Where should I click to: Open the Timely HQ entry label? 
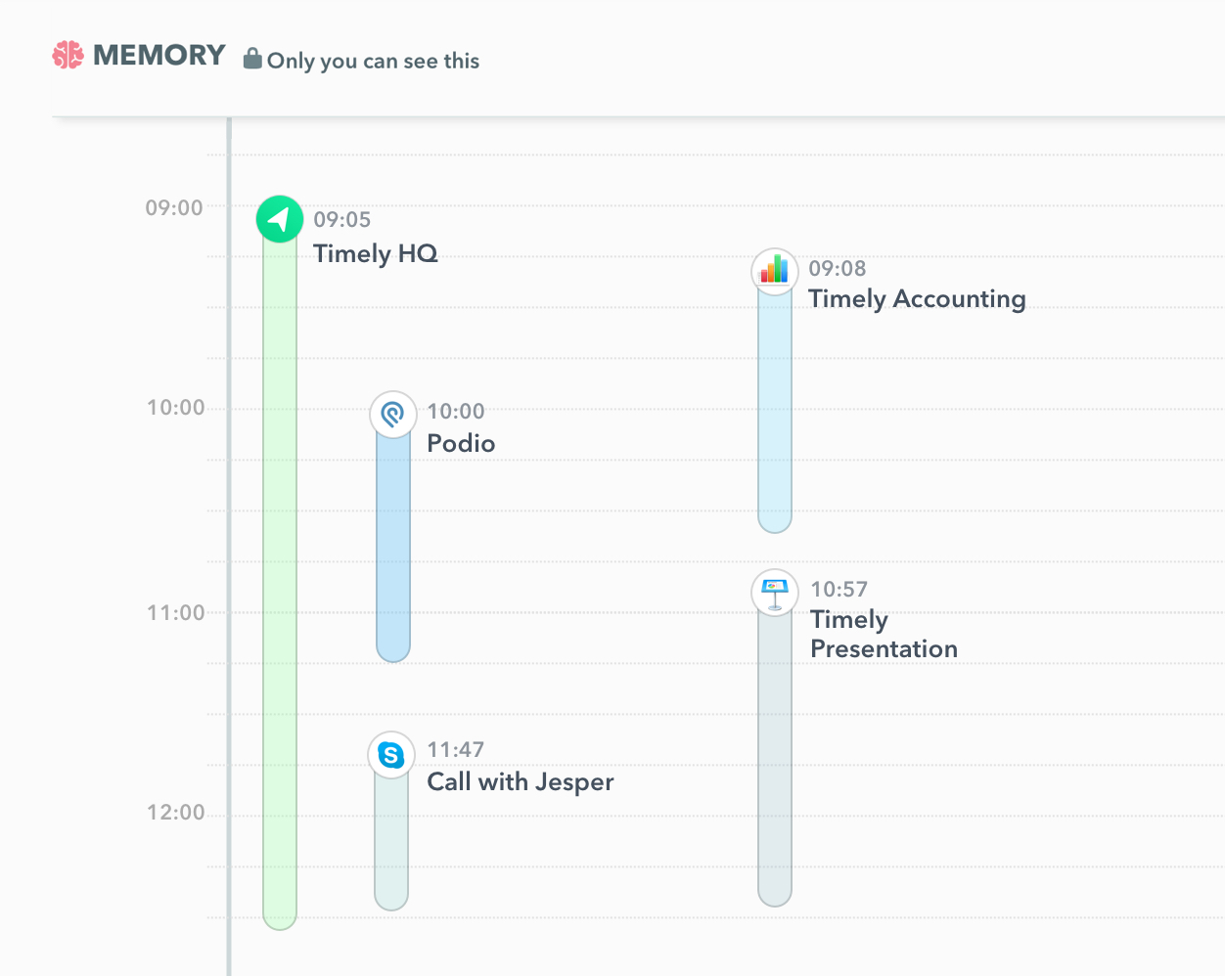point(376,254)
